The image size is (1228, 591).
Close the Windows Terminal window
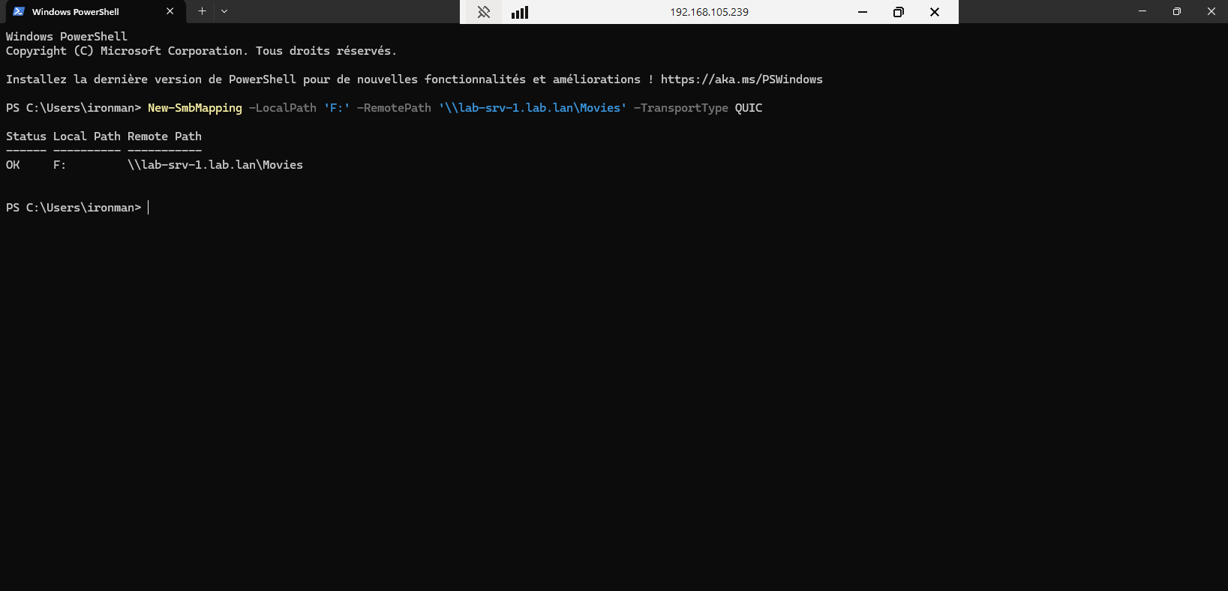pyautogui.click(x=1211, y=11)
